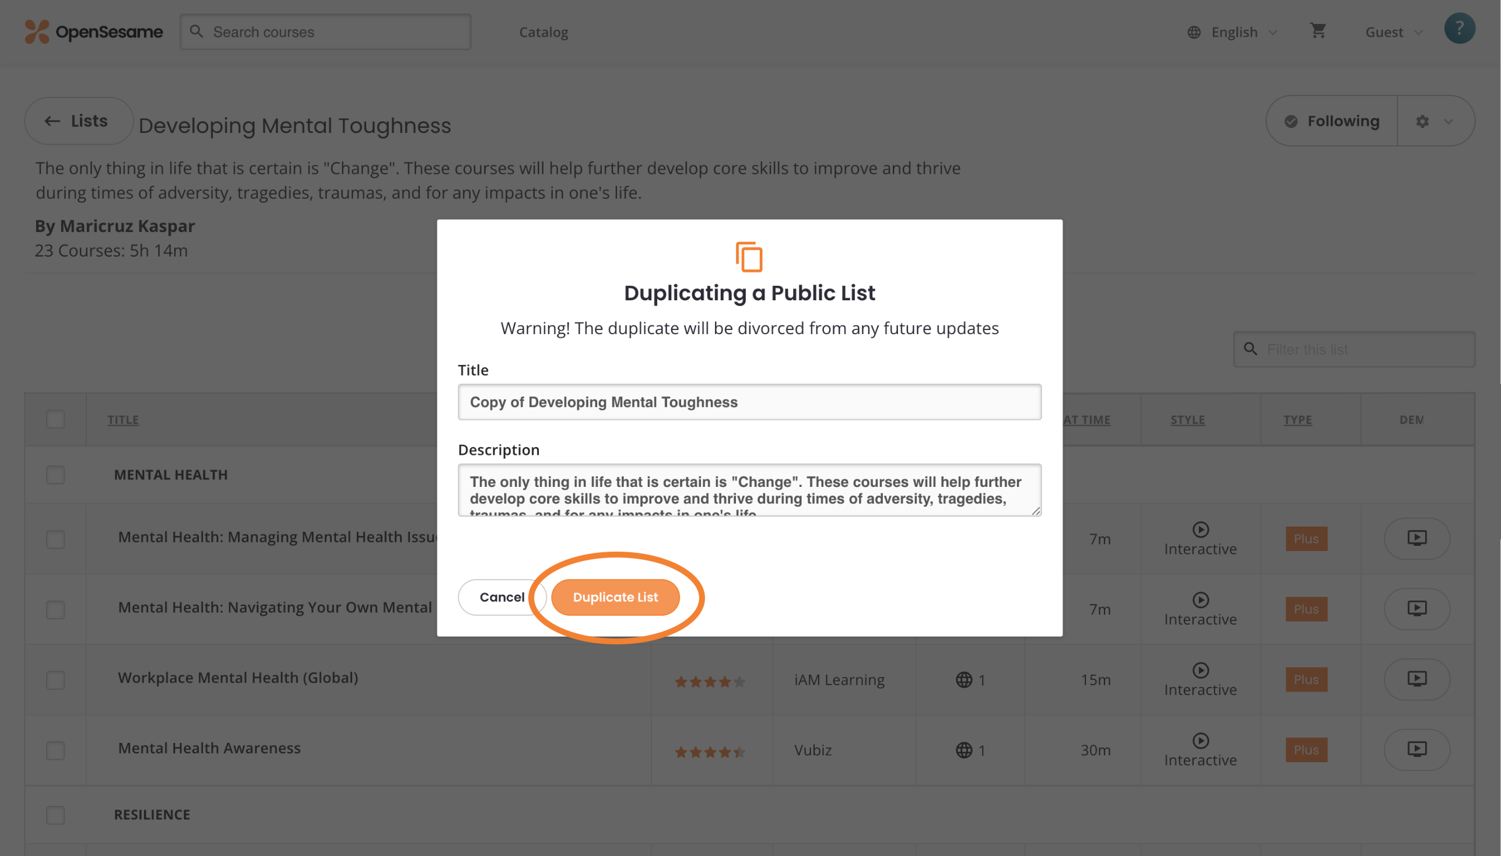Click the Title input field
The height and width of the screenshot is (856, 1501).
click(x=749, y=402)
